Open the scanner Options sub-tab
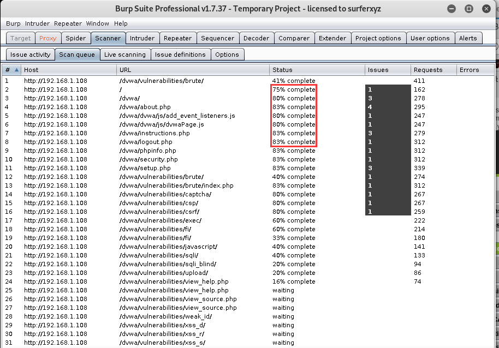The width and height of the screenshot is (499, 348). coord(227,55)
